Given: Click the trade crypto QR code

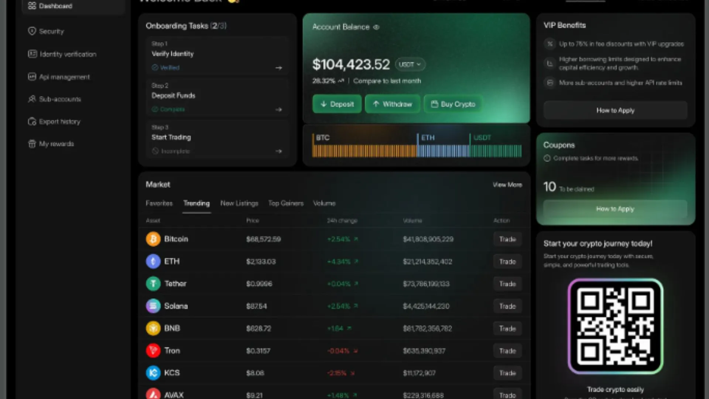Looking at the screenshot, I should [x=615, y=326].
